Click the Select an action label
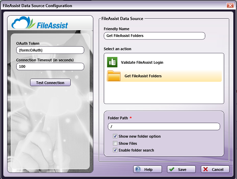237x179 pixels. pyautogui.click(x=117, y=49)
